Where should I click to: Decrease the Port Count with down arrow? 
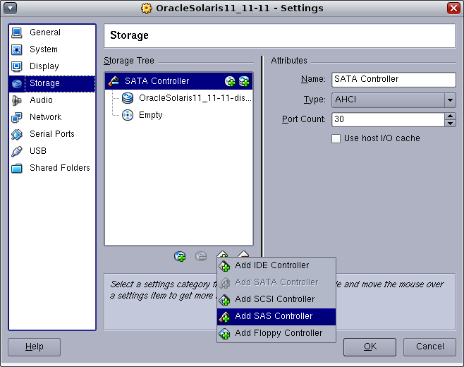tap(450, 123)
